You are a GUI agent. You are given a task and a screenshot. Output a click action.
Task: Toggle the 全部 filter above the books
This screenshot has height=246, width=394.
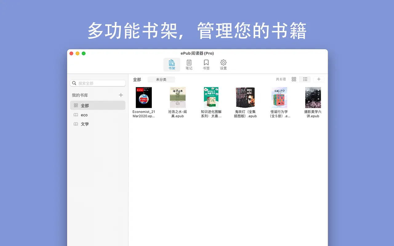pyautogui.click(x=137, y=79)
